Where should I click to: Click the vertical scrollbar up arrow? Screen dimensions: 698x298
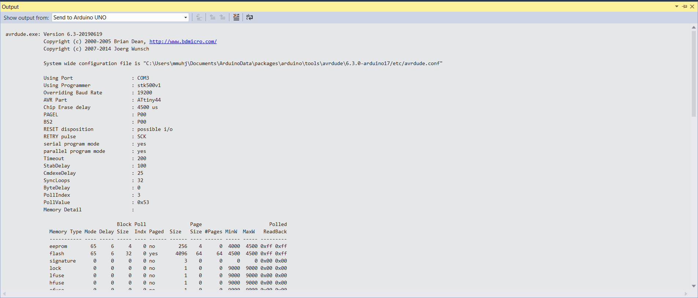(x=694, y=27)
